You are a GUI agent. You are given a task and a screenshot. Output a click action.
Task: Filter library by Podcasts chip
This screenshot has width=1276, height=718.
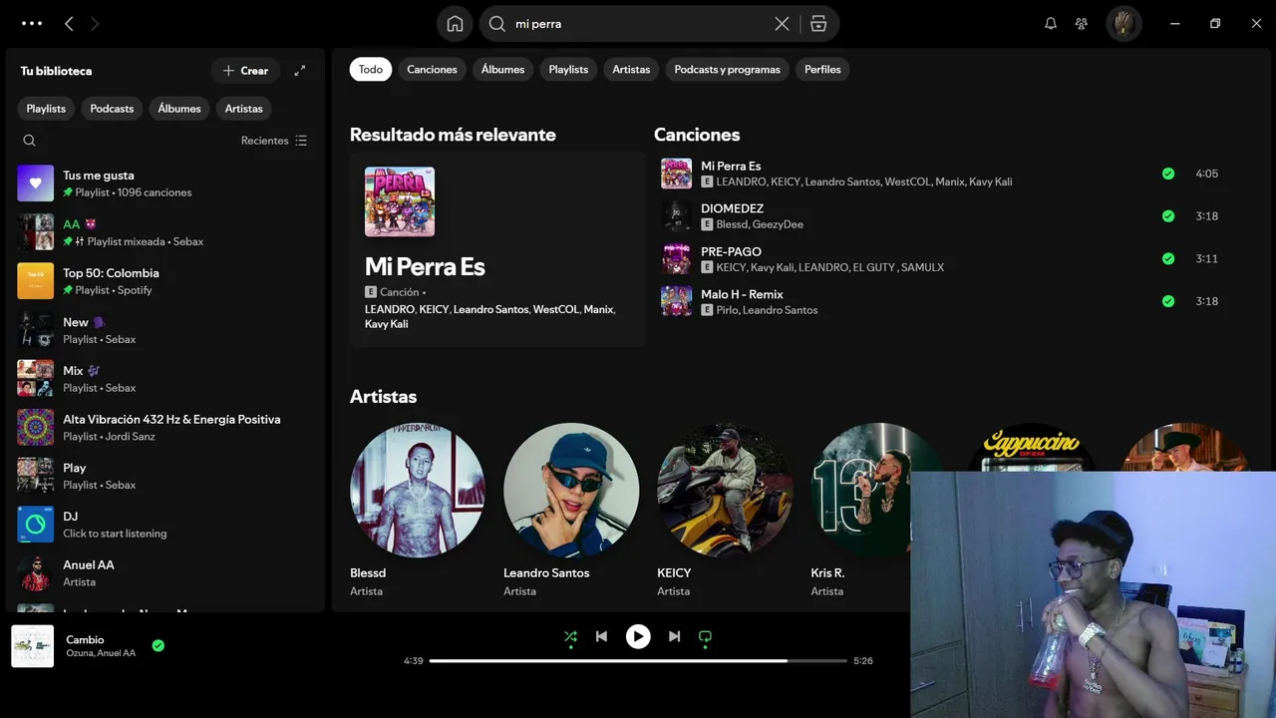pos(112,109)
